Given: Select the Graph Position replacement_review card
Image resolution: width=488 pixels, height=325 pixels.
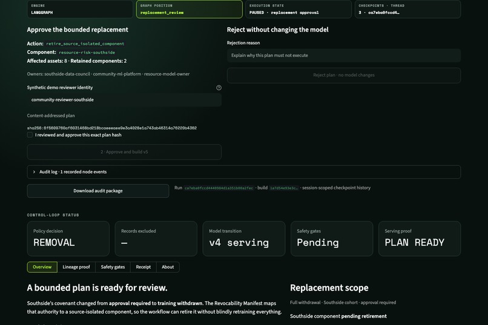Looking at the screenshot, I should pos(190,9).
